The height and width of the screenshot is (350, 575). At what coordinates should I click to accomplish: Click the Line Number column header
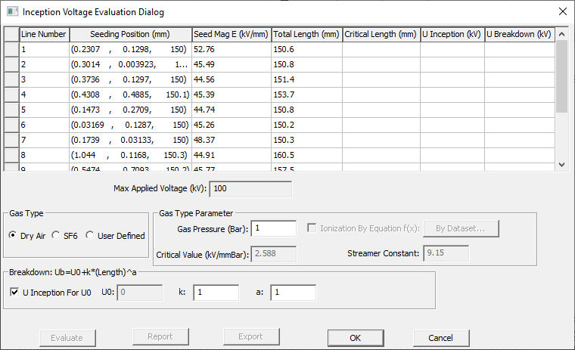coord(44,35)
